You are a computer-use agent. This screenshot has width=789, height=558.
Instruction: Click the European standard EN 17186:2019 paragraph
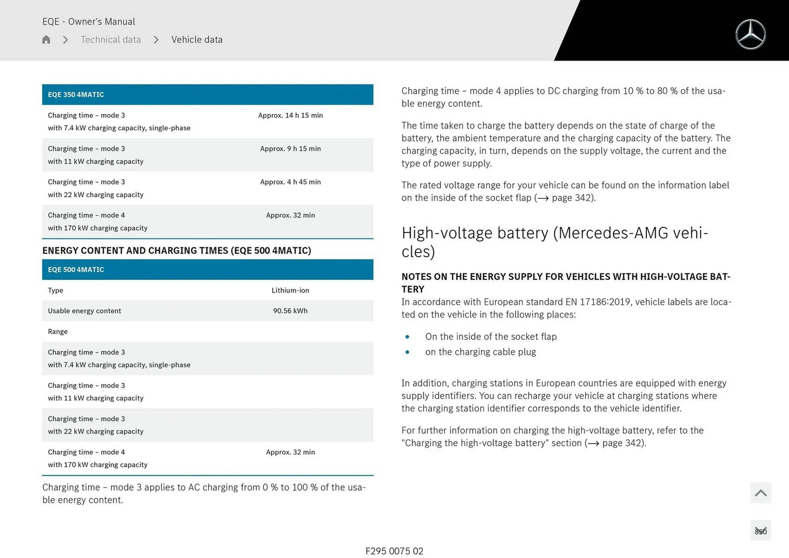tap(566, 308)
